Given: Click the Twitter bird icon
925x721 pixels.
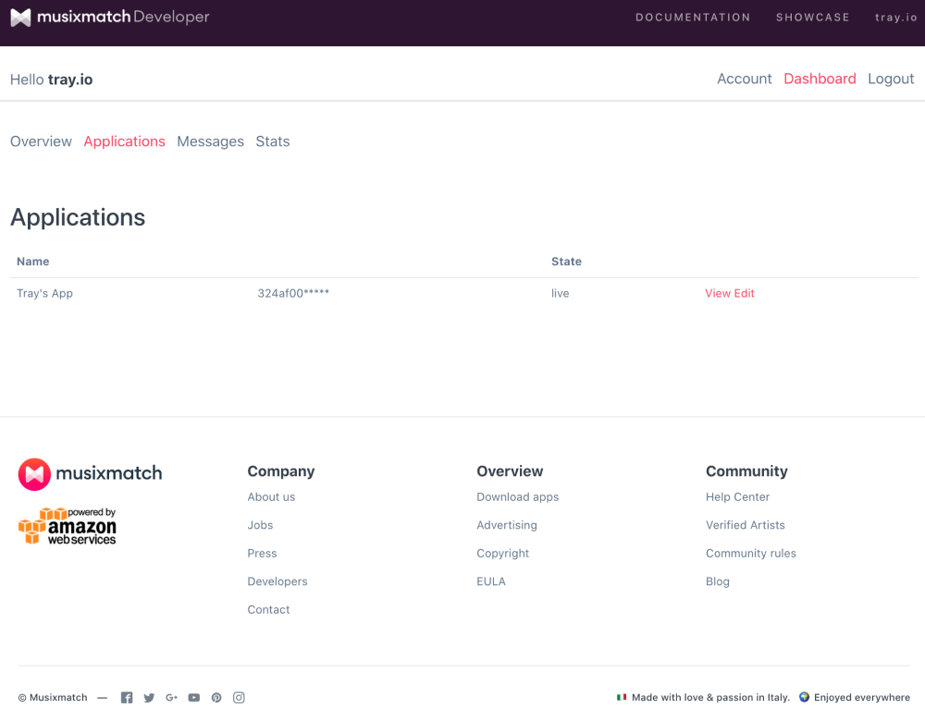Looking at the screenshot, I should click(149, 698).
